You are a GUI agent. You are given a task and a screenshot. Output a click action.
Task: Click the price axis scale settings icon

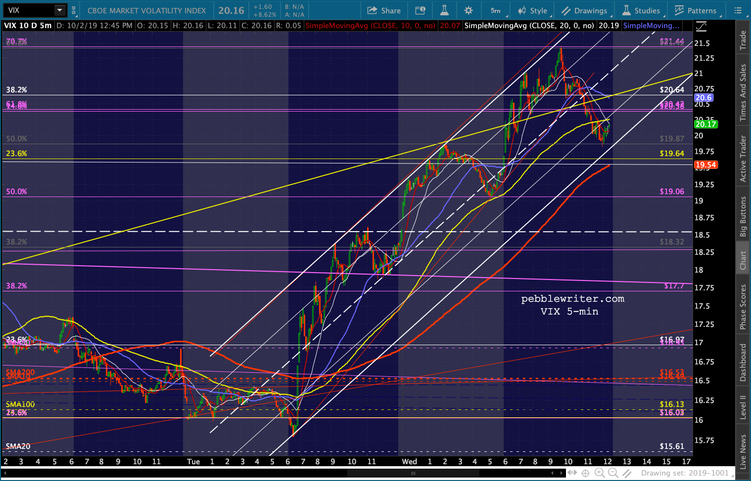[701, 26]
